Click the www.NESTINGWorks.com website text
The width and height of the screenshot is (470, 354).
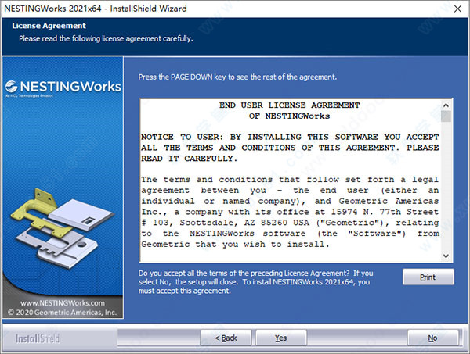click(x=63, y=302)
